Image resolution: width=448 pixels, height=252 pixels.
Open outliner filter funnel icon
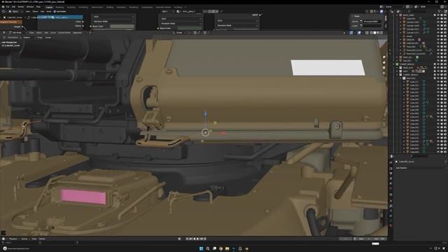click(439, 11)
